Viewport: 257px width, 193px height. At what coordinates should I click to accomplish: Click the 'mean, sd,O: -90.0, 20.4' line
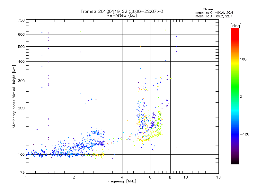pyautogui.click(x=214, y=13)
